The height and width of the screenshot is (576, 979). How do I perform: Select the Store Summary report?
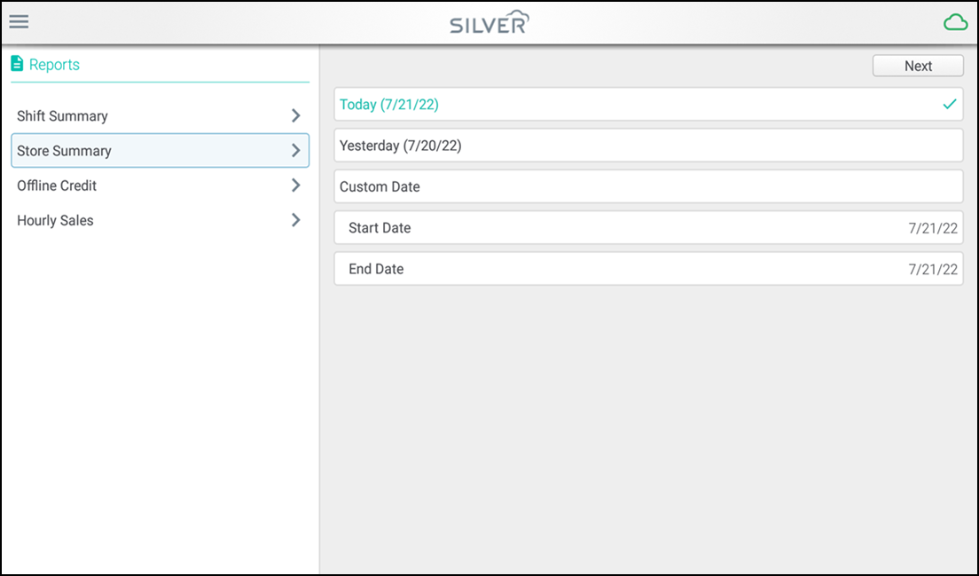[161, 151]
